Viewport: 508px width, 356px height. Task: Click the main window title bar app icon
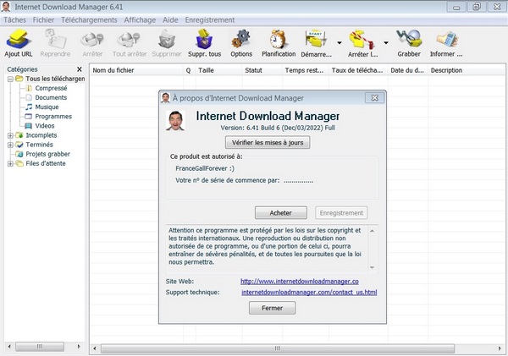click(6, 7)
